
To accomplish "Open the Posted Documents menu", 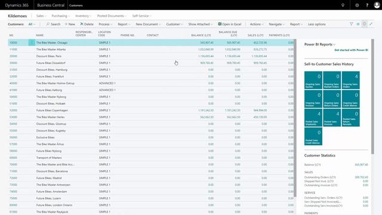I will 112,16.
